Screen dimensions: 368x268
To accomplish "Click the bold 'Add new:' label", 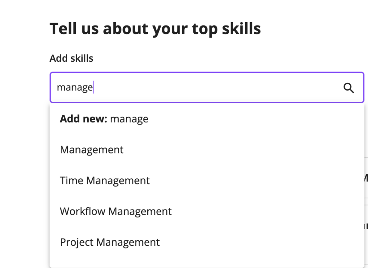I will point(83,119).
